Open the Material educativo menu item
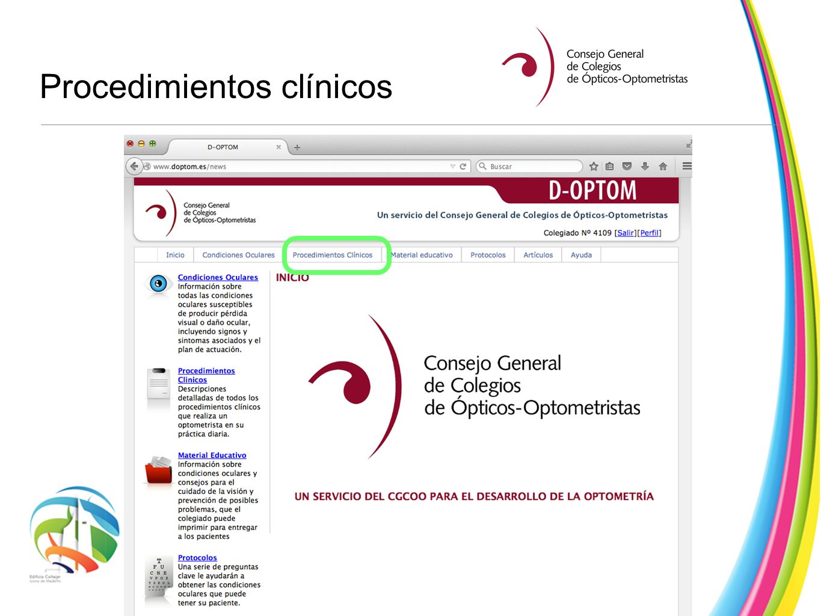This screenshot has width=821, height=616. click(422, 255)
